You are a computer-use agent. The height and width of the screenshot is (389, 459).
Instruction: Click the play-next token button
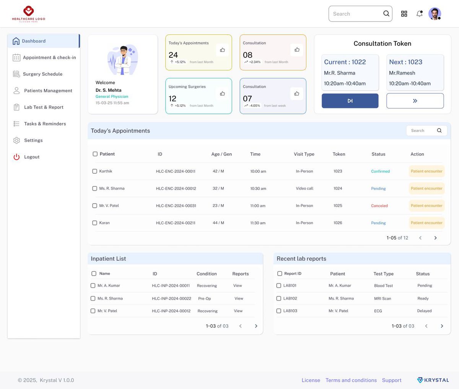(x=350, y=101)
